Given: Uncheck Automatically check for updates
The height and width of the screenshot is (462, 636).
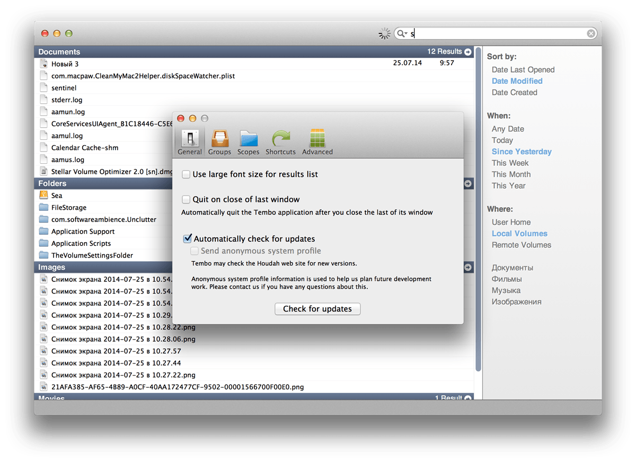Looking at the screenshot, I should (x=187, y=239).
